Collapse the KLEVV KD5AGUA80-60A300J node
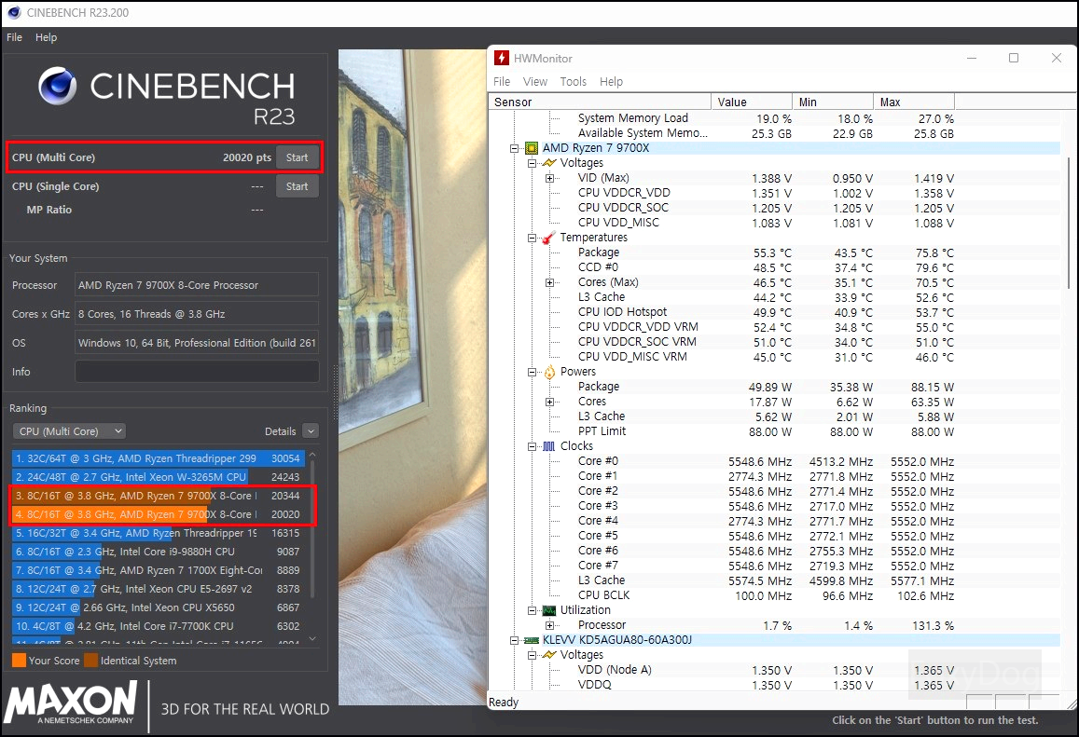The height and width of the screenshot is (737, 1079). (x=514, y=640)
